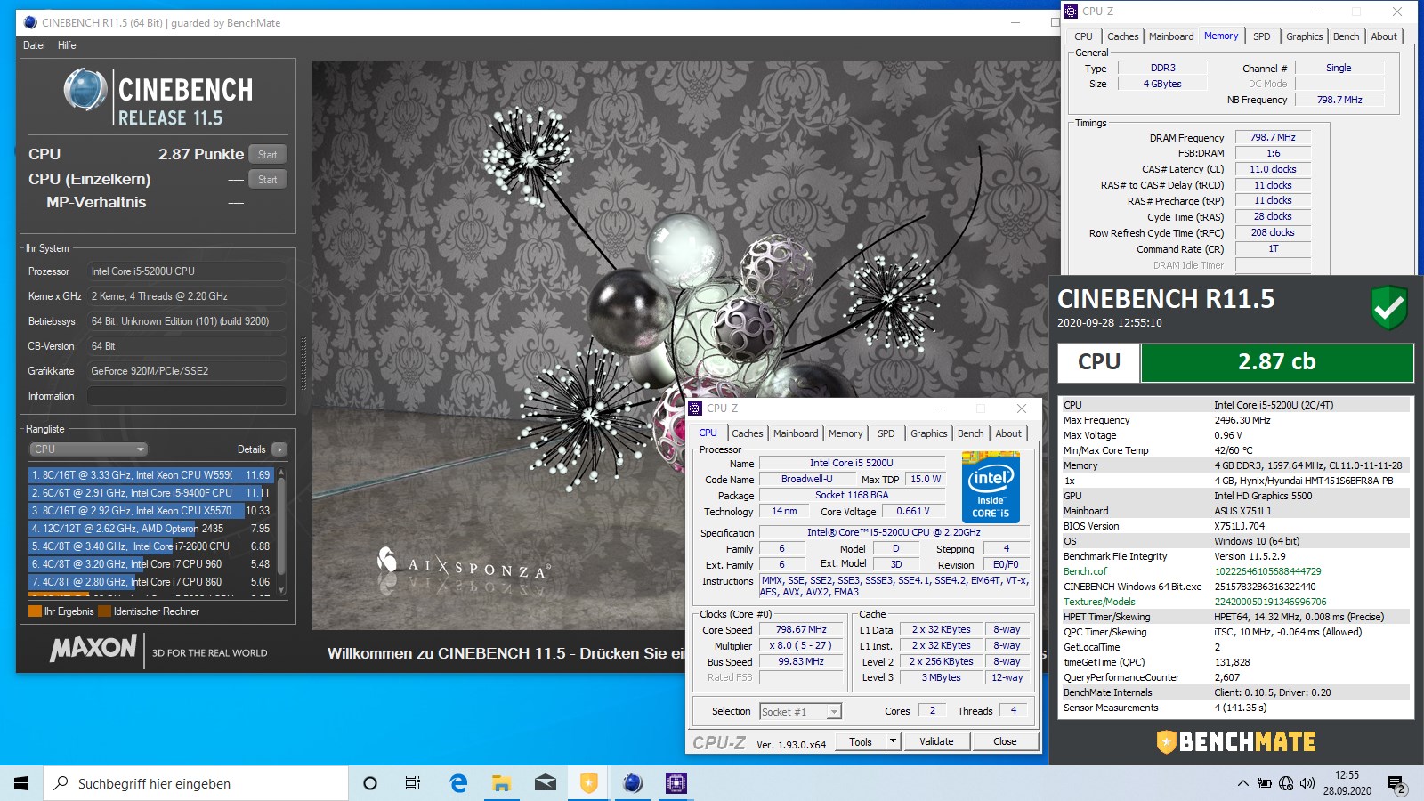Screen dimensions: 1424x801
Task: Open the Windows Start menu
Action: click(x=21, y=783)
